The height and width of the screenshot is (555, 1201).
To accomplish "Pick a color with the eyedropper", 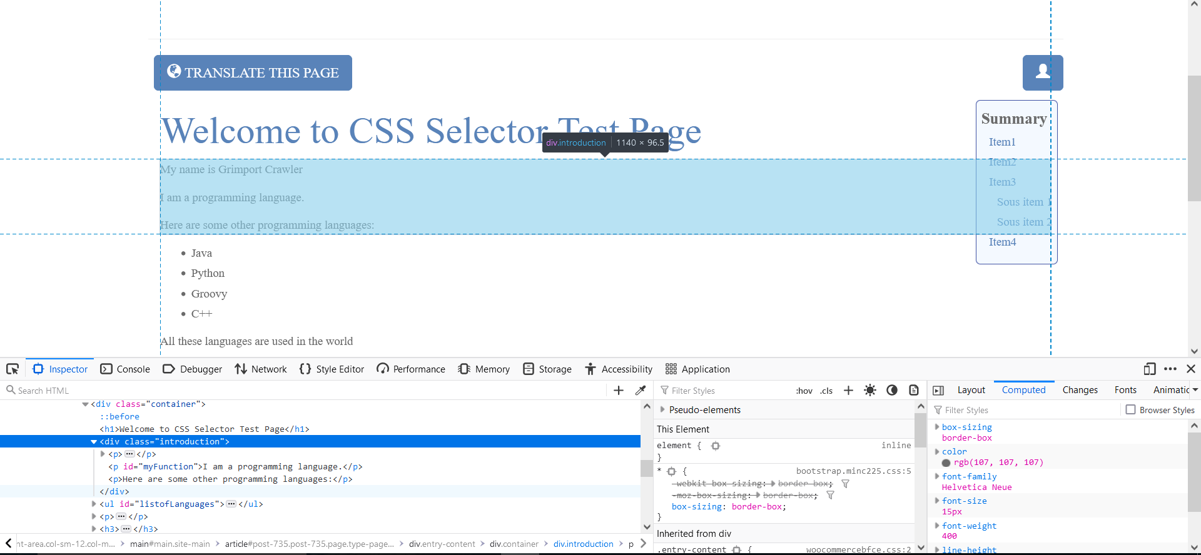I will pos(641,390).
